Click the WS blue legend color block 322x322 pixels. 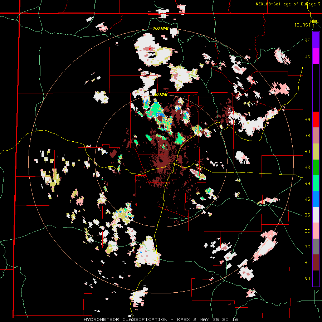coord(316,199)
